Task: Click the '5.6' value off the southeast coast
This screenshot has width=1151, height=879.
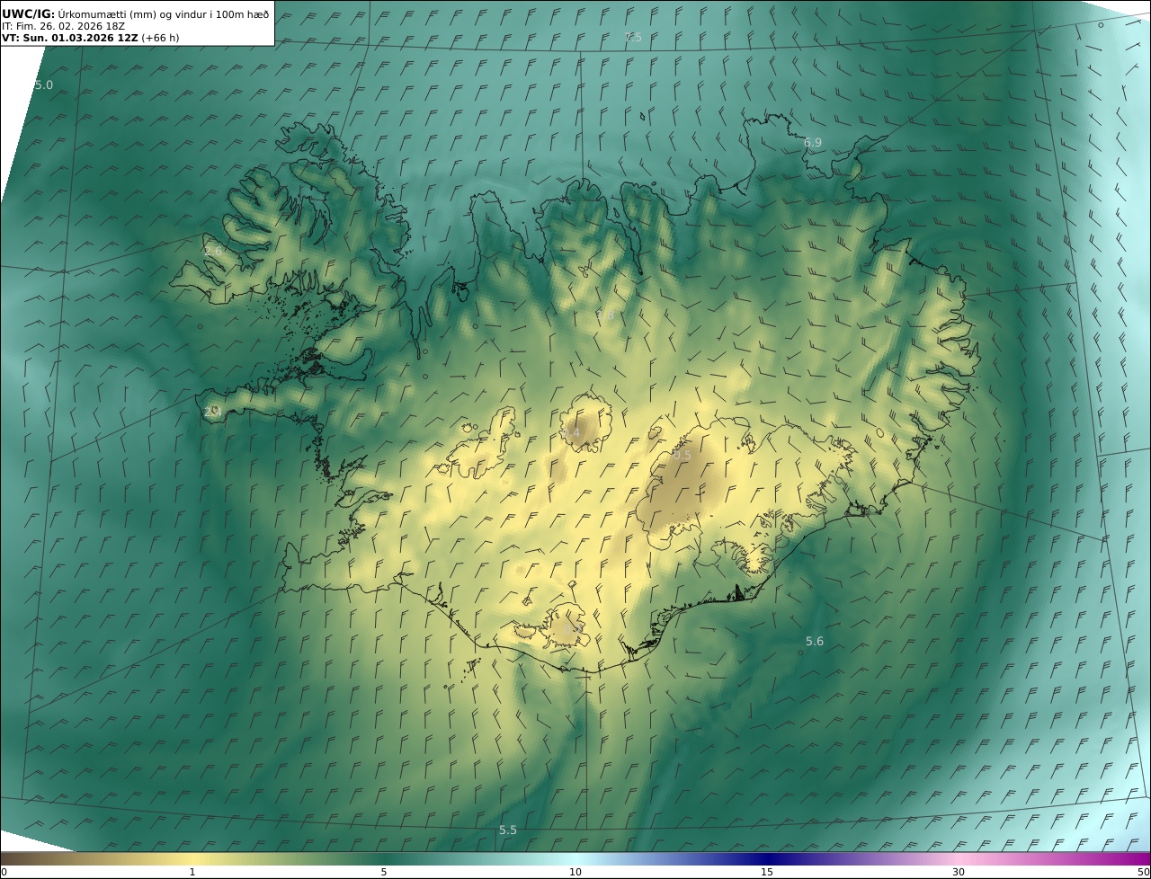Action: [815, 641]
